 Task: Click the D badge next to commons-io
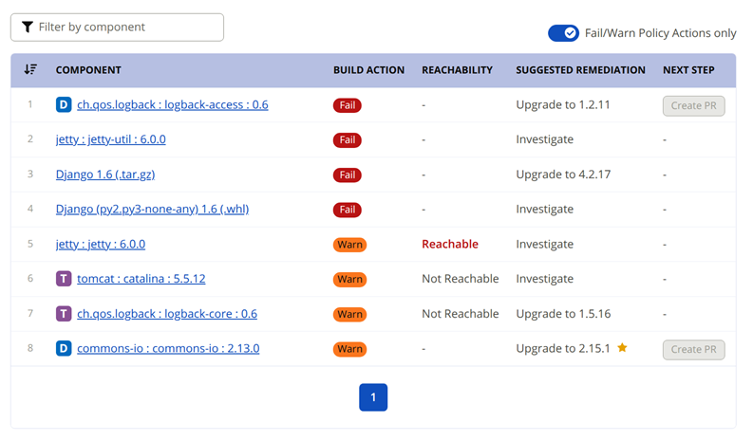tap(64, 348)
